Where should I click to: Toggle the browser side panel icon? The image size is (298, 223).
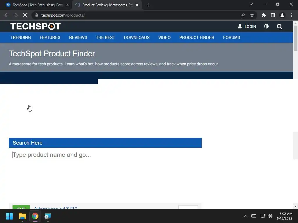273,15
